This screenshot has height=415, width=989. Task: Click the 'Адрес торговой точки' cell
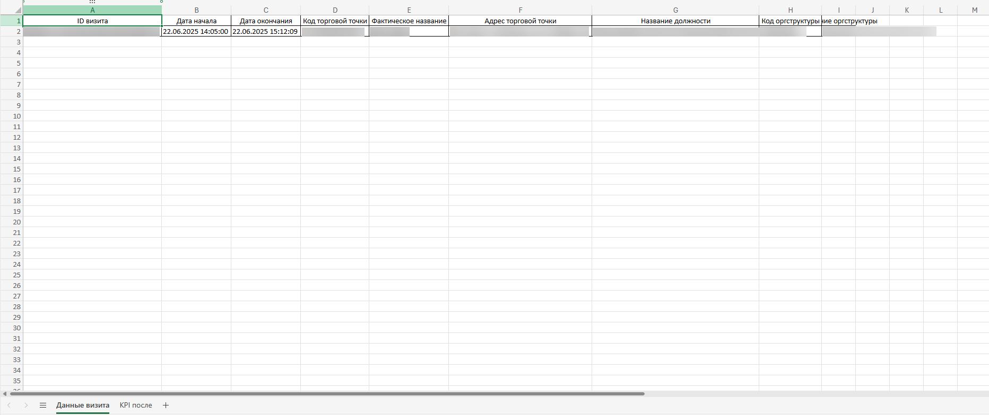click(x=520, y=21)
